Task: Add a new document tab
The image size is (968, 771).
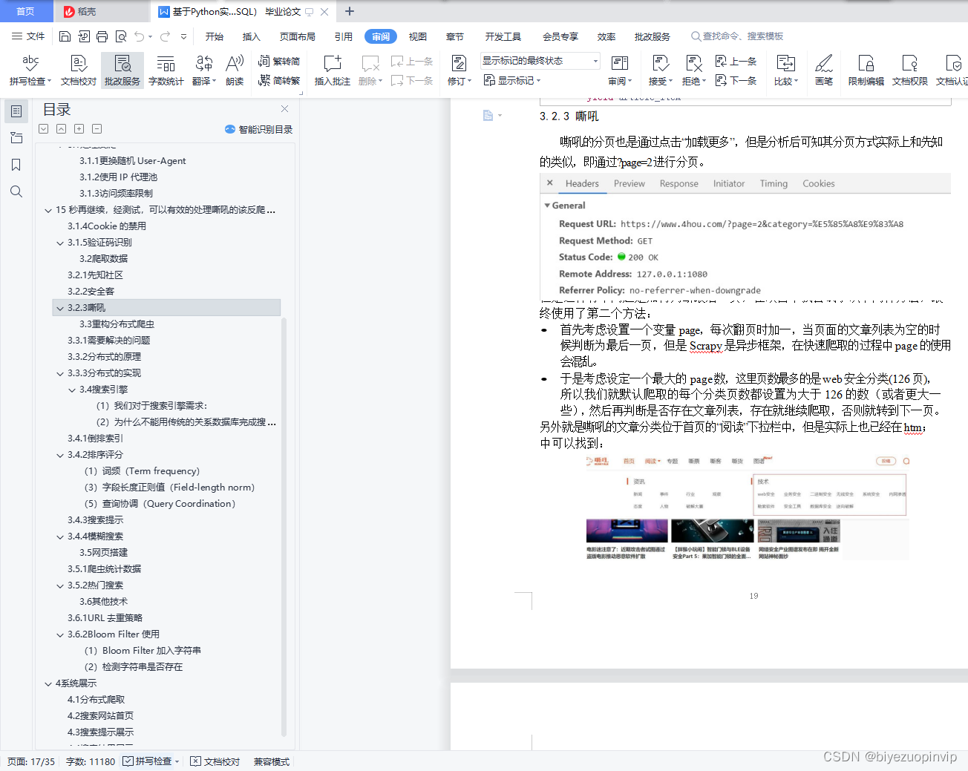Action: tap(350, 11)
